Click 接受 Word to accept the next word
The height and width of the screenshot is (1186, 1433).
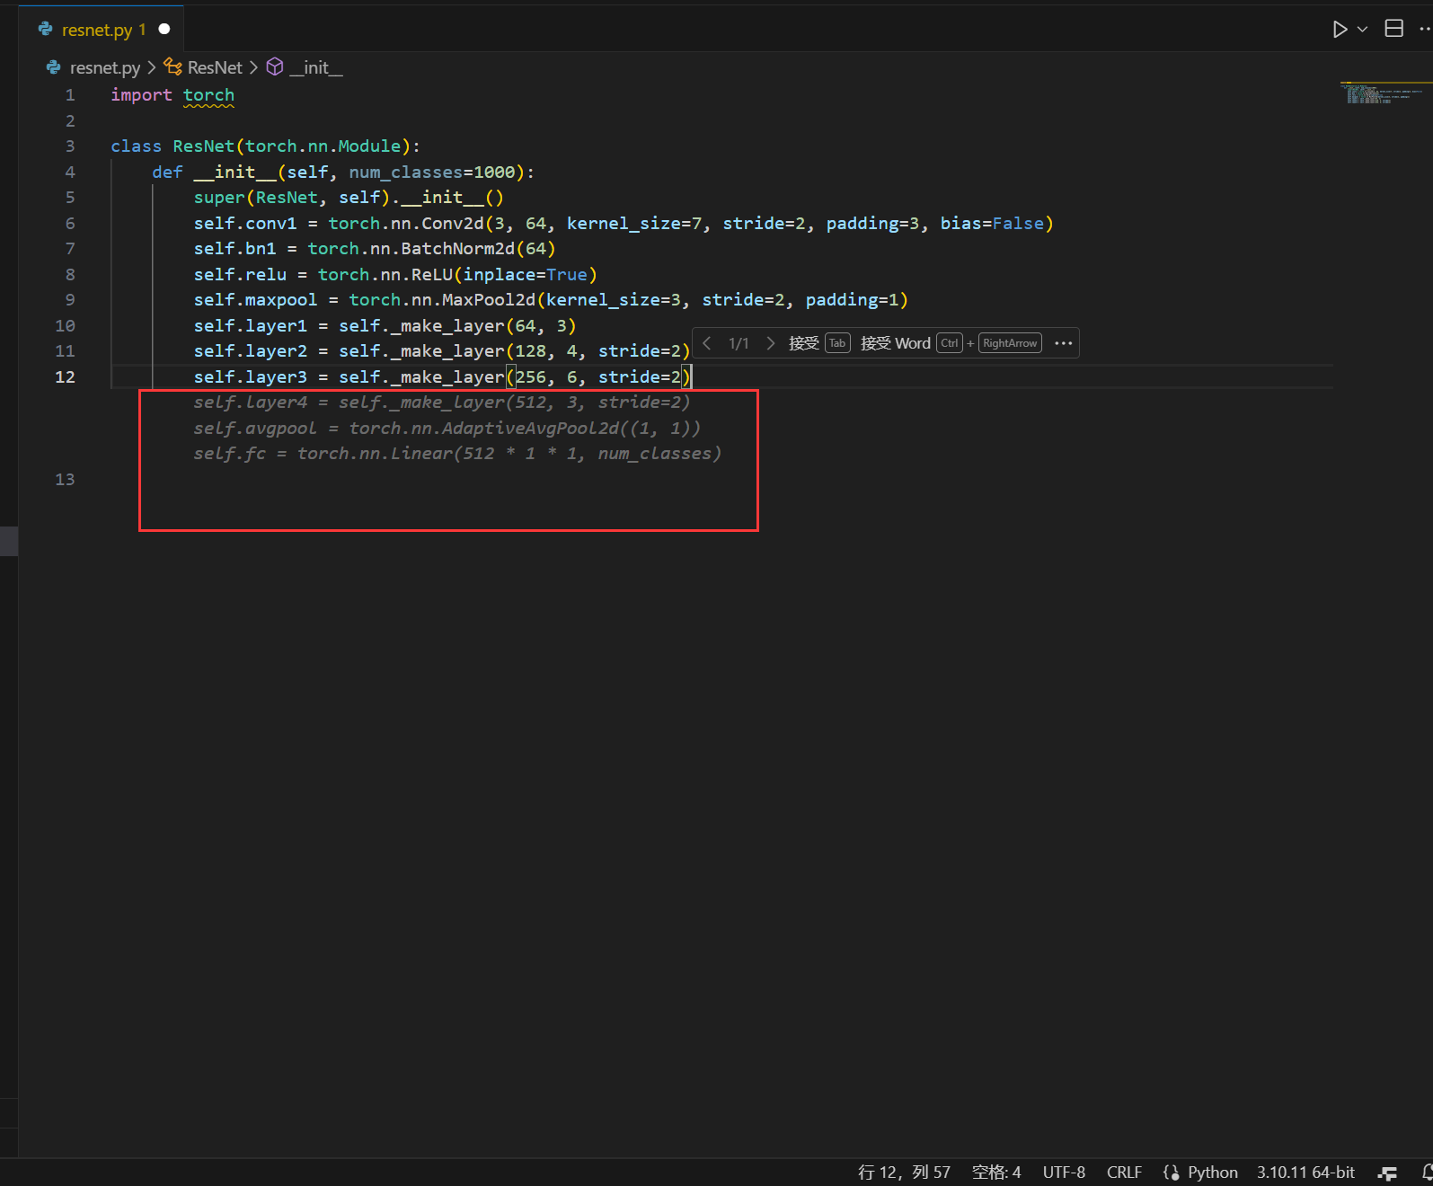pos(895,343)
